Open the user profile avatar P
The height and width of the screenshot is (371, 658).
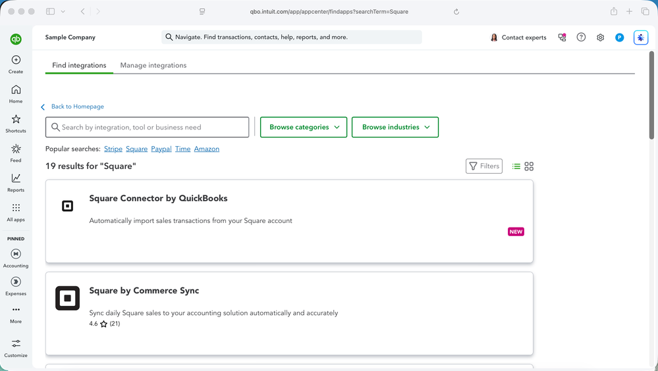[x=619, y=37]
